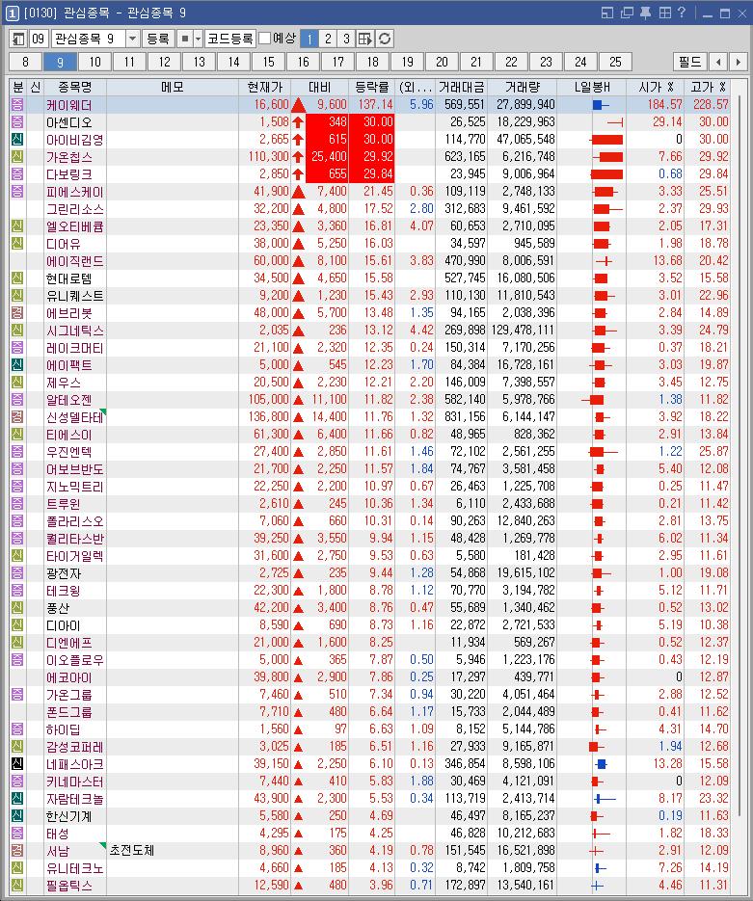
Task: Select view preset 1
Action: tap(309, 39)
